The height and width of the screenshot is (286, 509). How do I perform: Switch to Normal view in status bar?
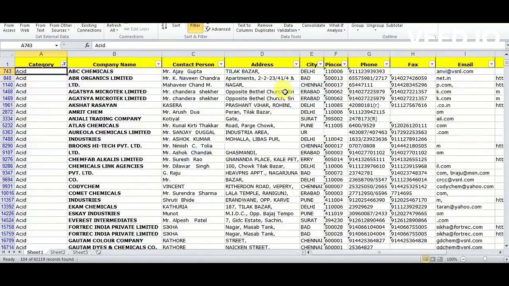[425, 259]
